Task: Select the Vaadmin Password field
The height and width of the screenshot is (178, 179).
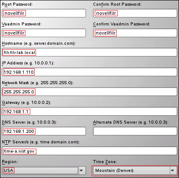Action: pos(44,33)
